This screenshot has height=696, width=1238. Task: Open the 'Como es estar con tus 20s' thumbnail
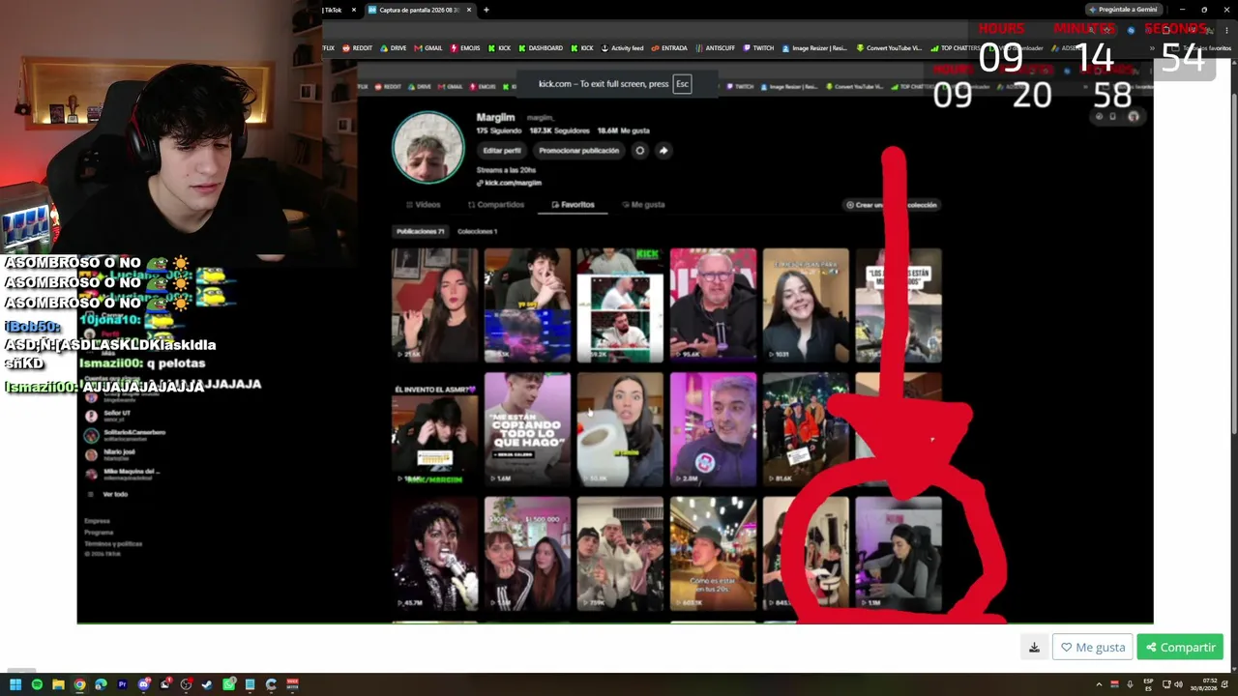[713, 554]
